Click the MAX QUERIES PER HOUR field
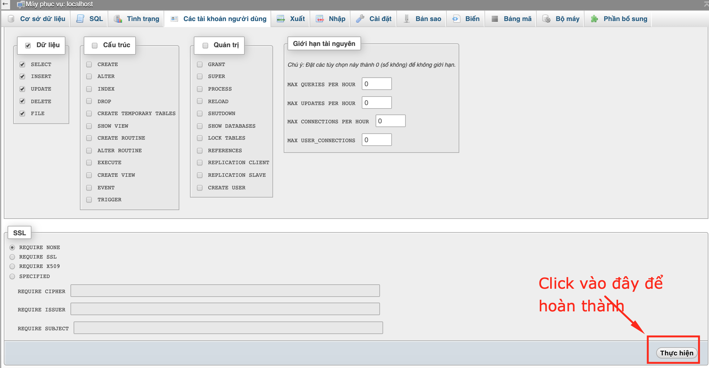The height and width of the screenshot is (368, 709). pyautogui.click(x=377, y=84)
